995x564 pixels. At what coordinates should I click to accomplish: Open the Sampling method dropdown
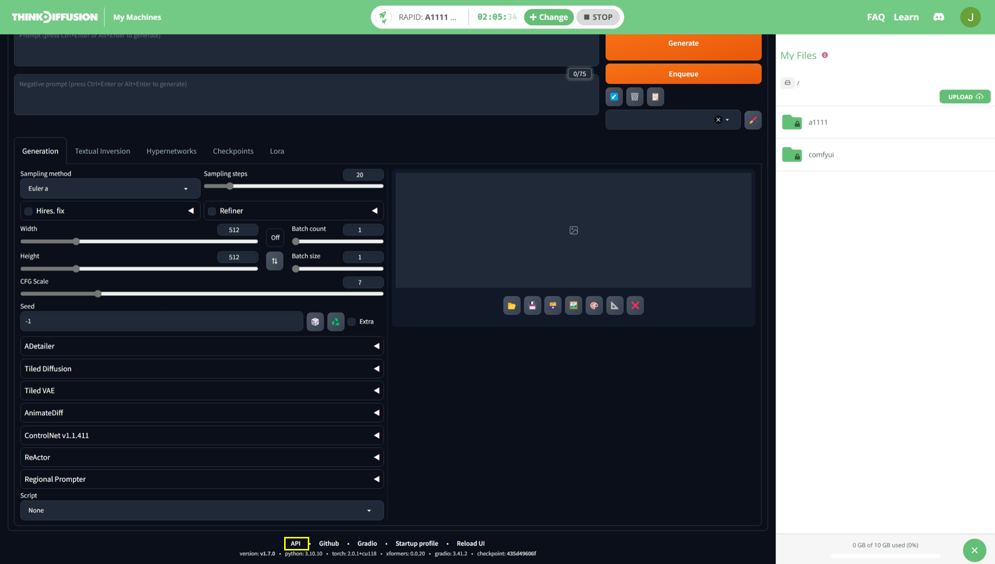(109, 189)
